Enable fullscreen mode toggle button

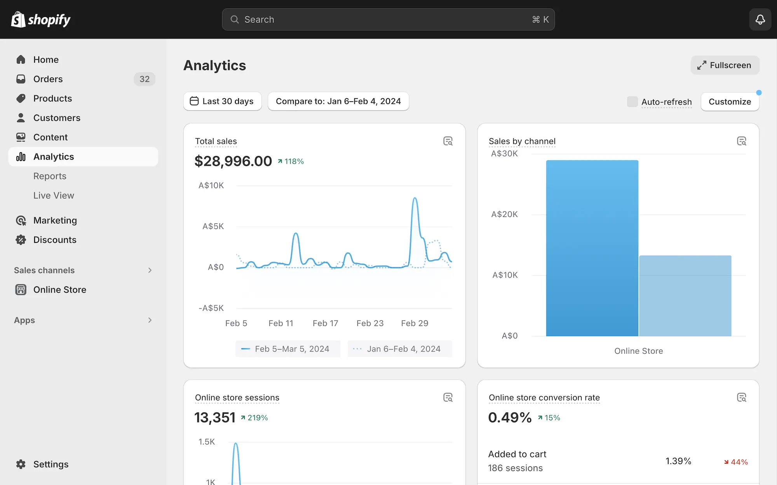(x=725, y=65)
